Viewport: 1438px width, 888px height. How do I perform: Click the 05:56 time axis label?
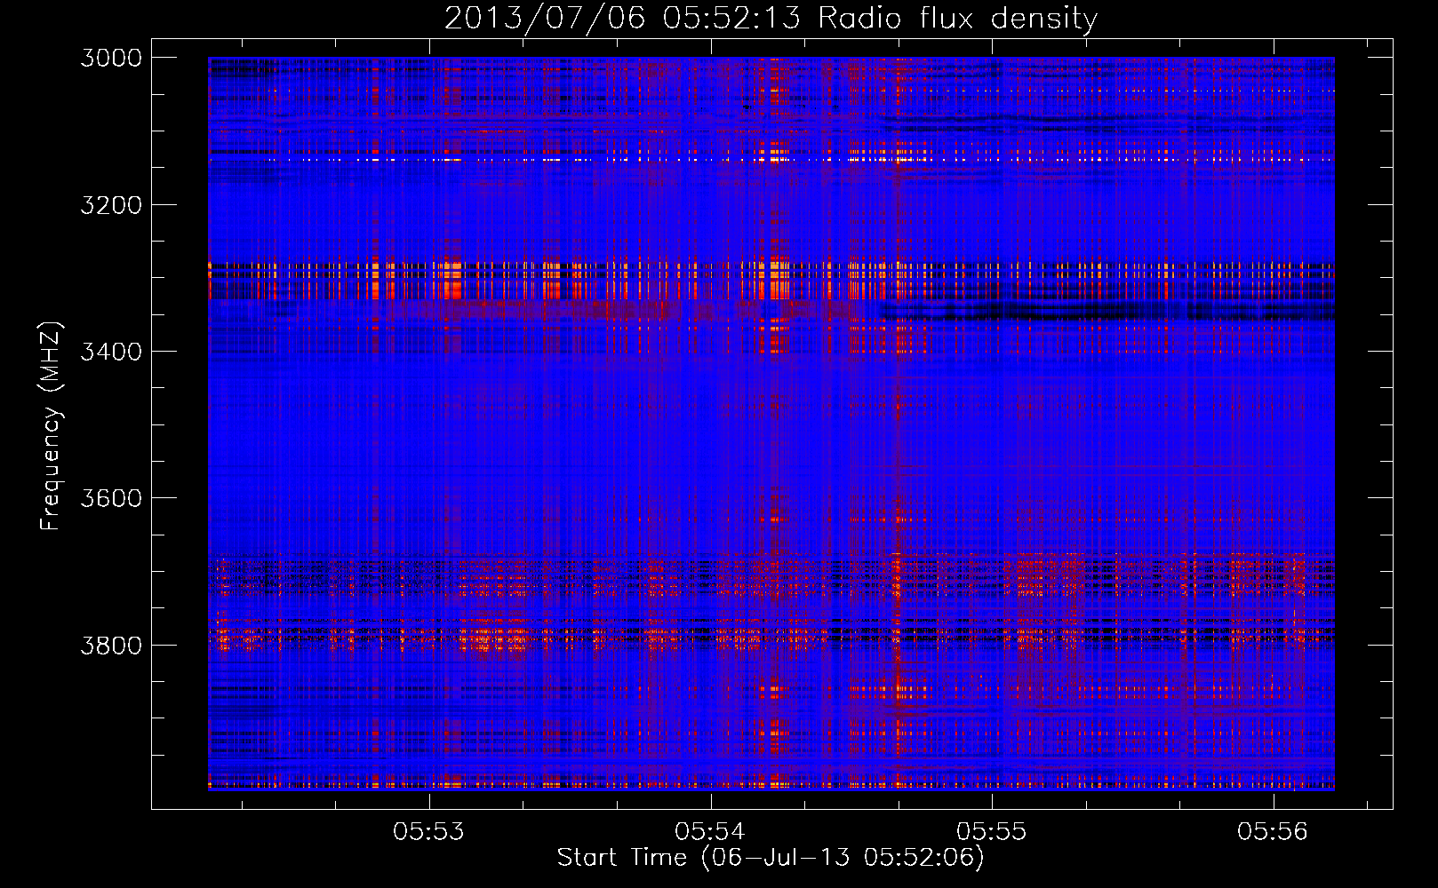(x=1273, y=831)
